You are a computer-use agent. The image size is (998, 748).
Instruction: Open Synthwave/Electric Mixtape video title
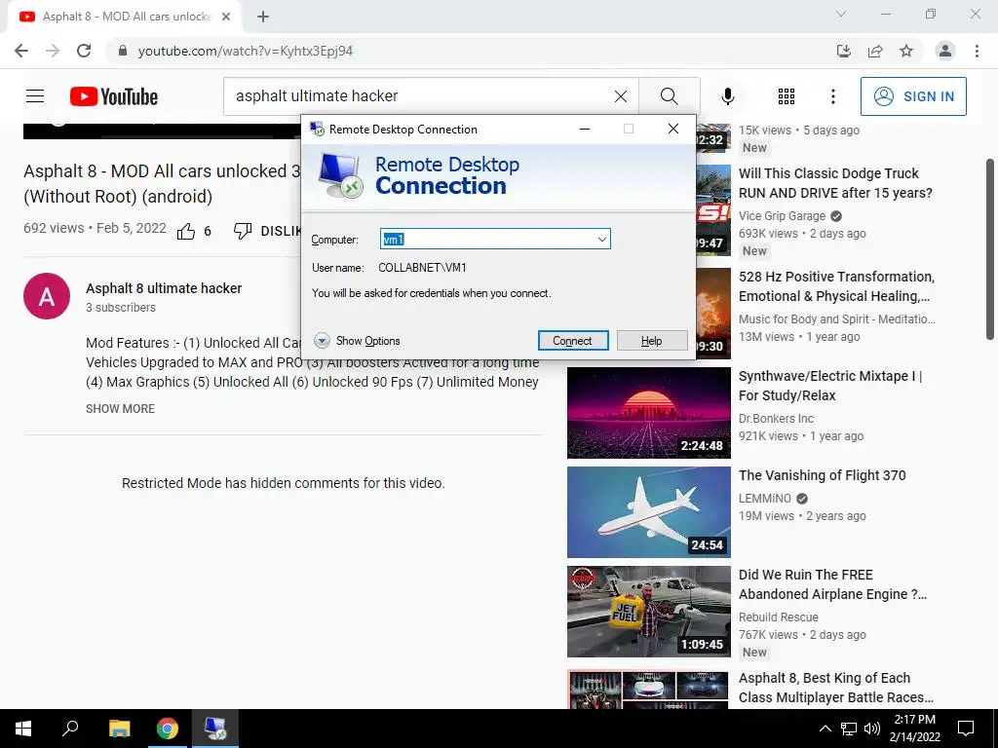(x=830, y=386)
